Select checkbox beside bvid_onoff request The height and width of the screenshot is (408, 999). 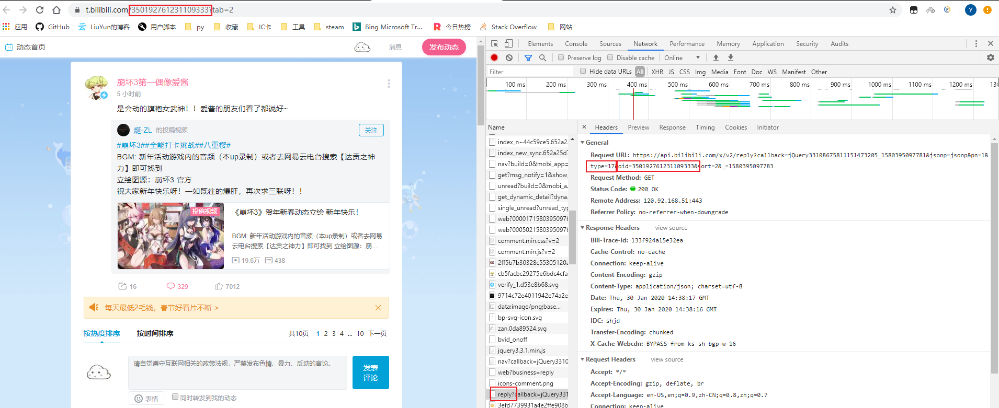492,340
